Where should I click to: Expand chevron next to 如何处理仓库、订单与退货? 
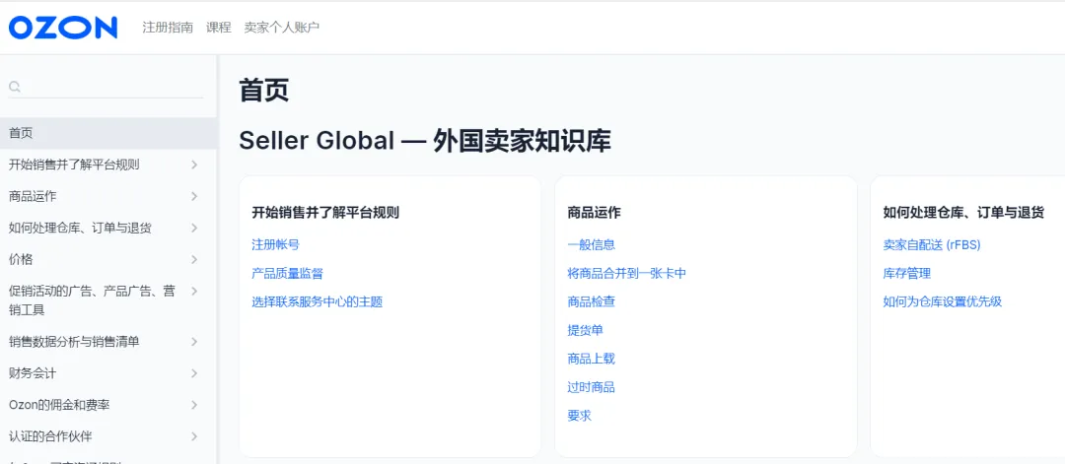point(194,228)
